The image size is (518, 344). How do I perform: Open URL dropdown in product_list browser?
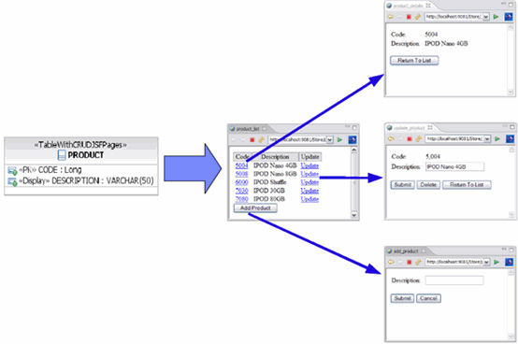click(x=330, y=140)
